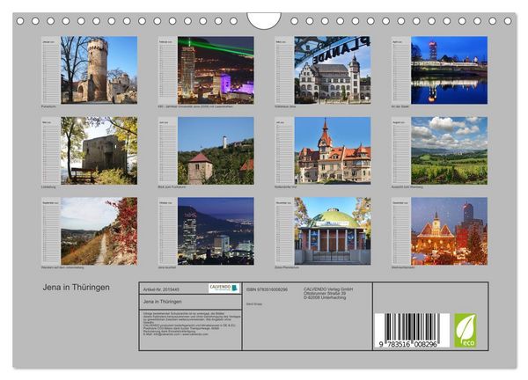The width and height of the screenshot is (528, 380).
Task: Open the hillside white tower photo
Action: (x=216, y=150)
